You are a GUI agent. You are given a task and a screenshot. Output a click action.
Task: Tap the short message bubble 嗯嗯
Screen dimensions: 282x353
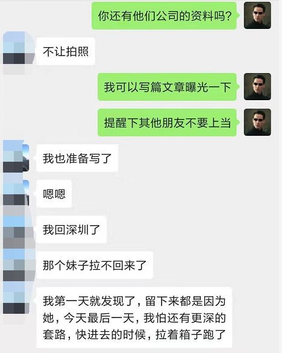click(x=54, y=194)
